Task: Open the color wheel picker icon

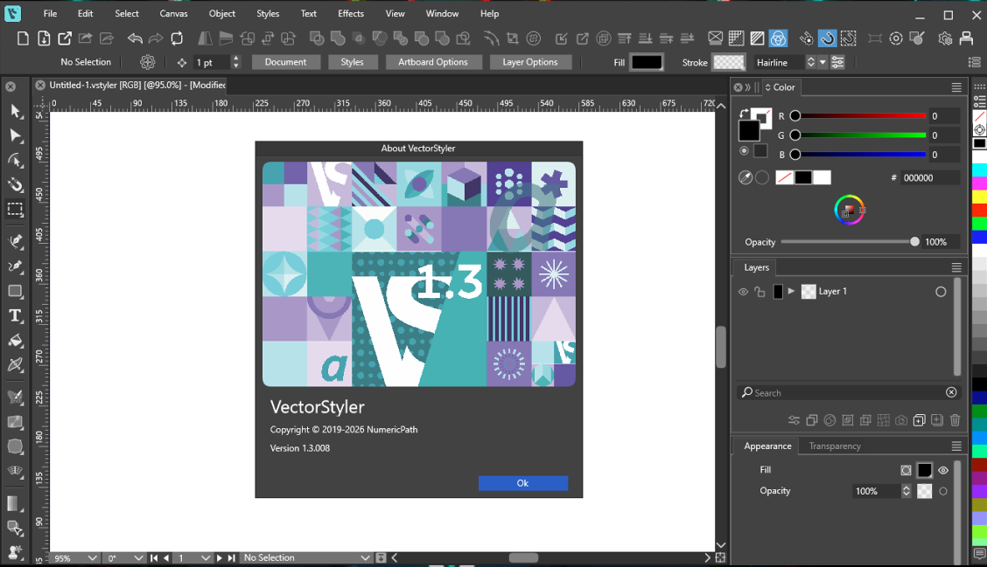Action: (848, 210)
